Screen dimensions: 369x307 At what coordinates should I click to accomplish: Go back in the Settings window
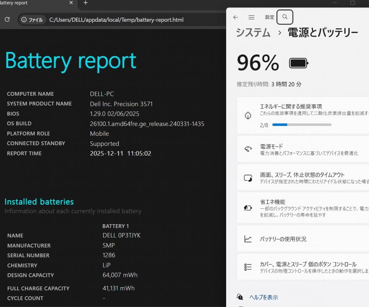coord(235,17)
